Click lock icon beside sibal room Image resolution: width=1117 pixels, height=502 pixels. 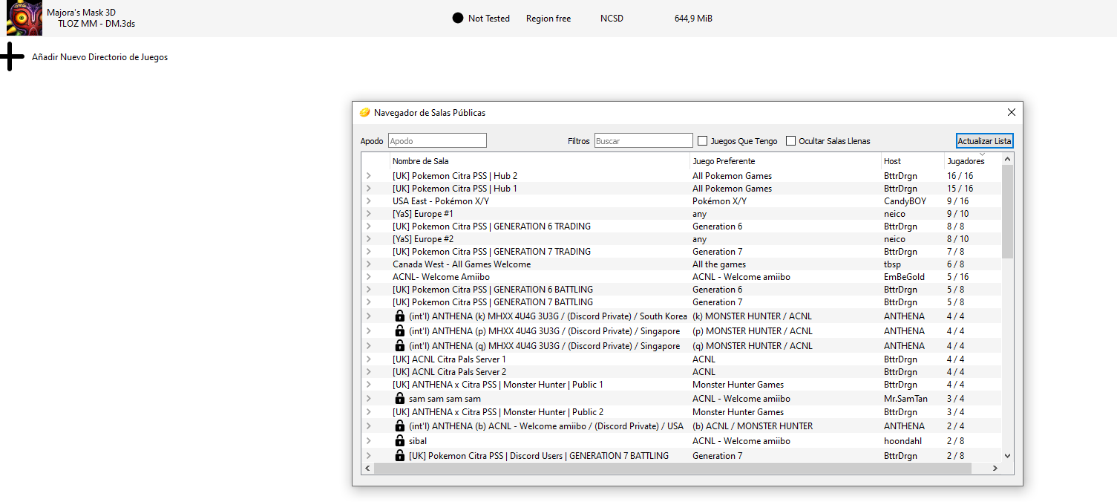coord(399,441)
